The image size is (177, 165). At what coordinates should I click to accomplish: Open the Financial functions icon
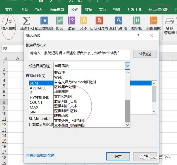tap(60, 21)
